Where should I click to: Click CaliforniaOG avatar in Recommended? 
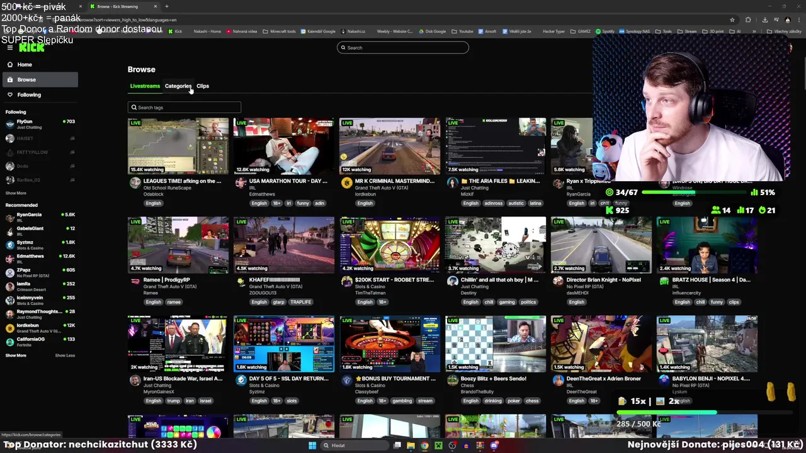point(9,342)
